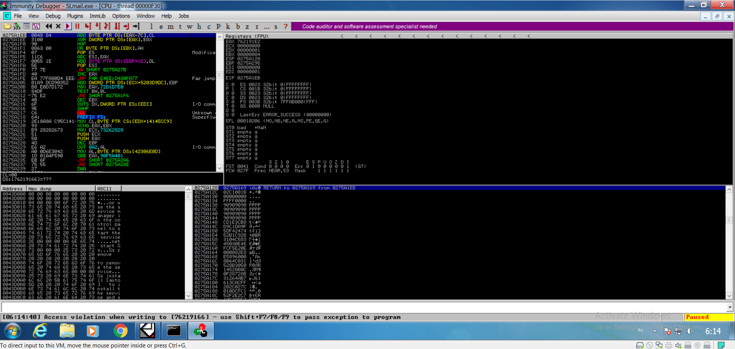
Task: Show the CPU window with the 'c' button
Action: pos(209,26)
